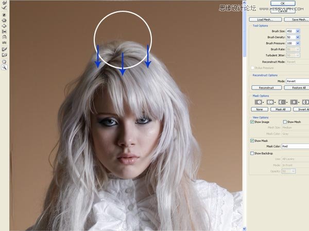Screen dimensions: 309x231
Task: Click the Brush Pressure value field
Action: point(290,44)
